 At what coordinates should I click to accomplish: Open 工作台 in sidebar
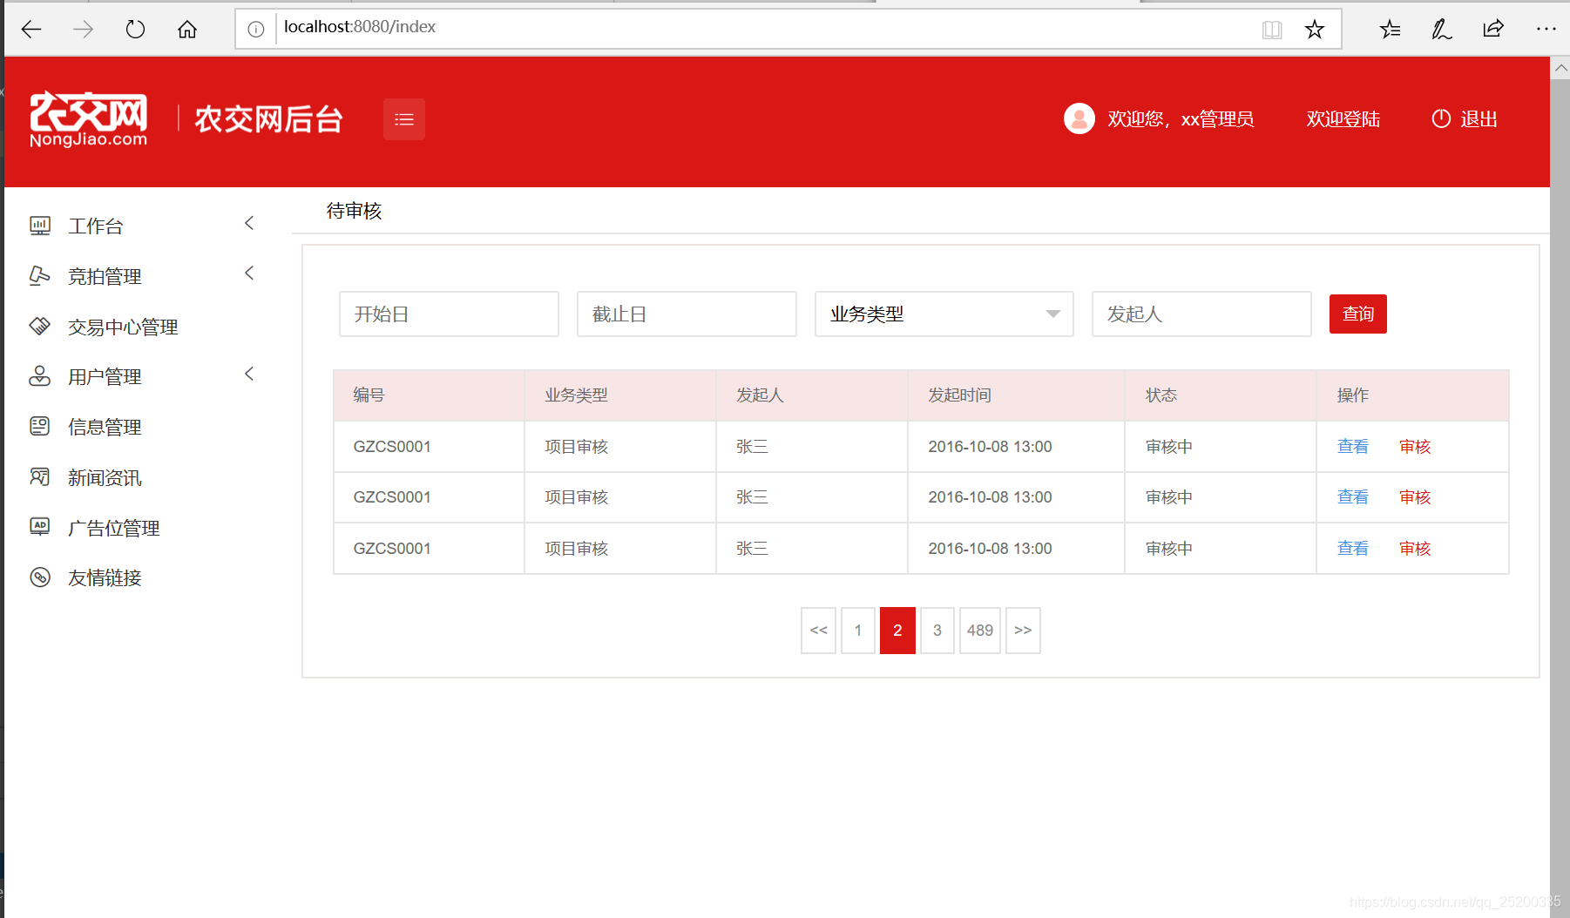click(x=96, y=226)
